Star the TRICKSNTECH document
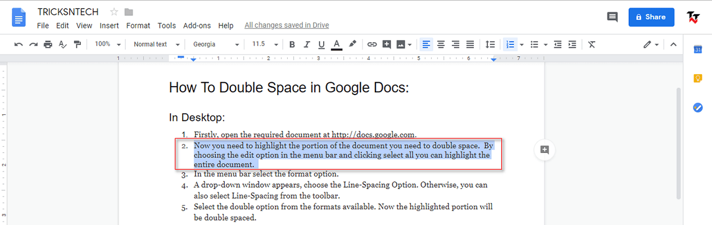 coord(114,12)
